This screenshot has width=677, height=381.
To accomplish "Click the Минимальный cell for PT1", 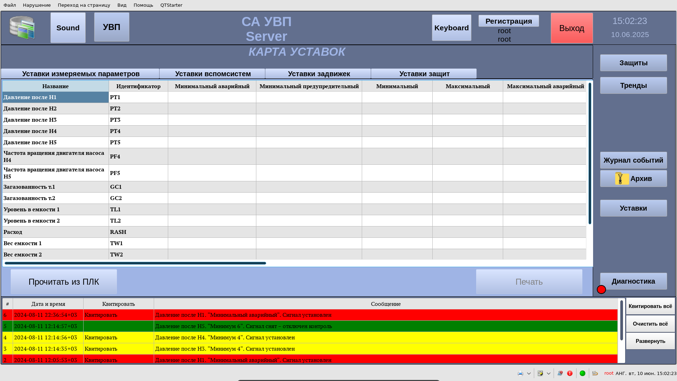I will click(x=397, y=97).
